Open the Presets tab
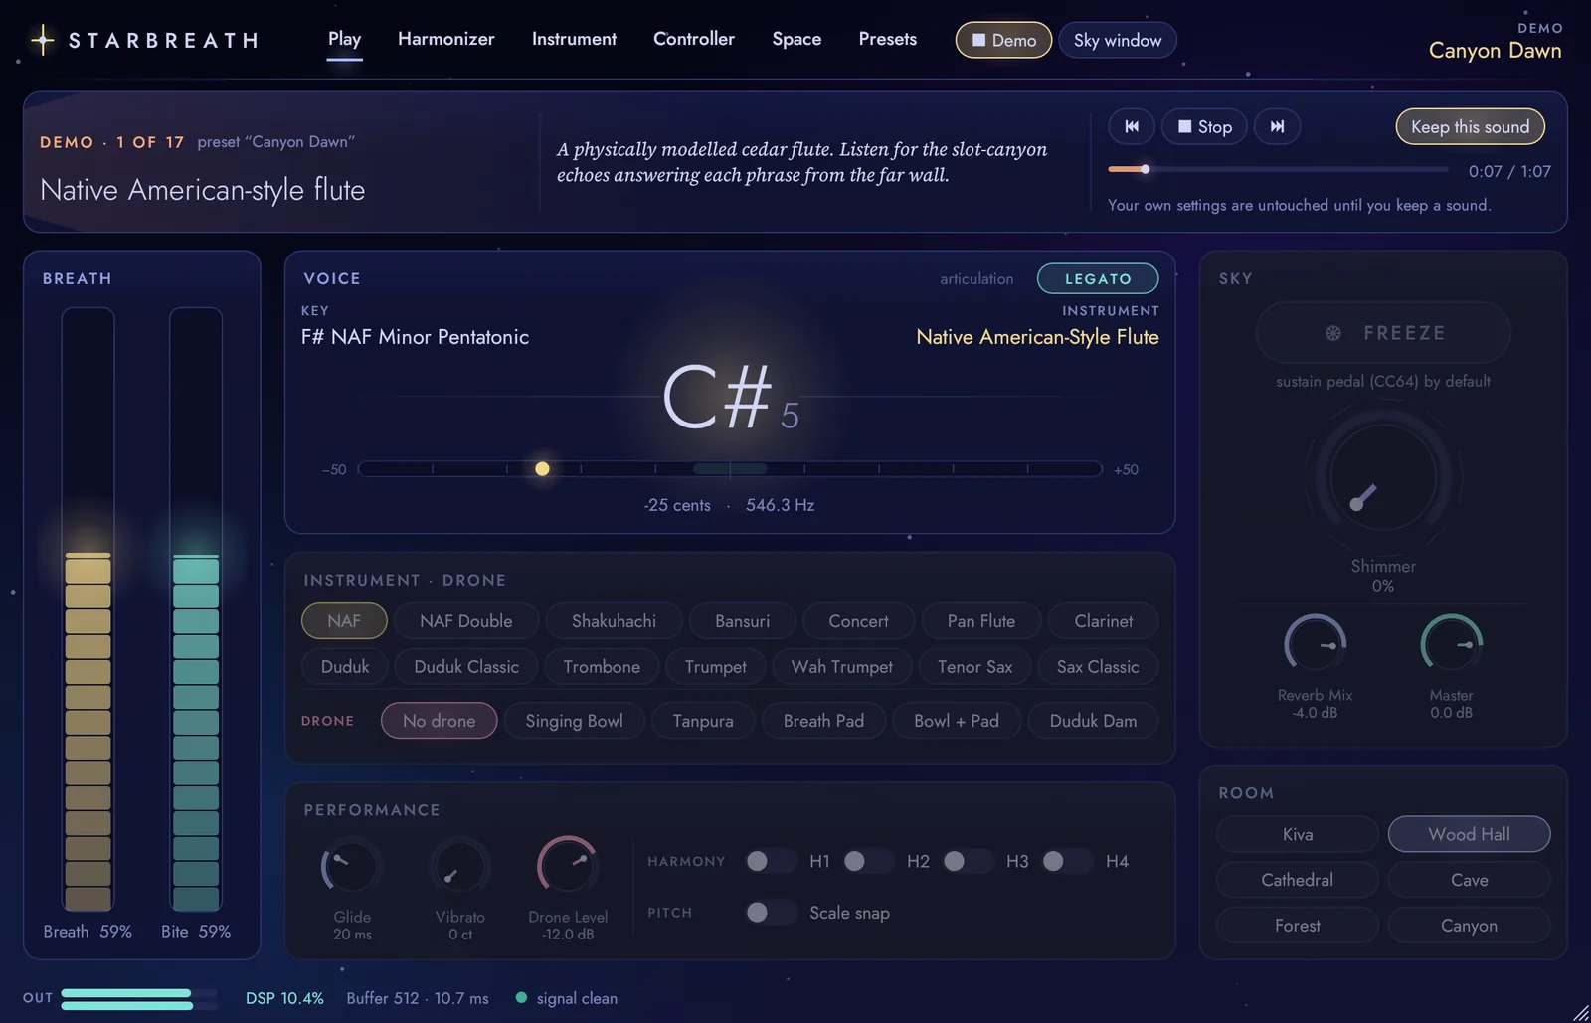The width and height of the screenshot is (1591, 1023). coord(888,39)
